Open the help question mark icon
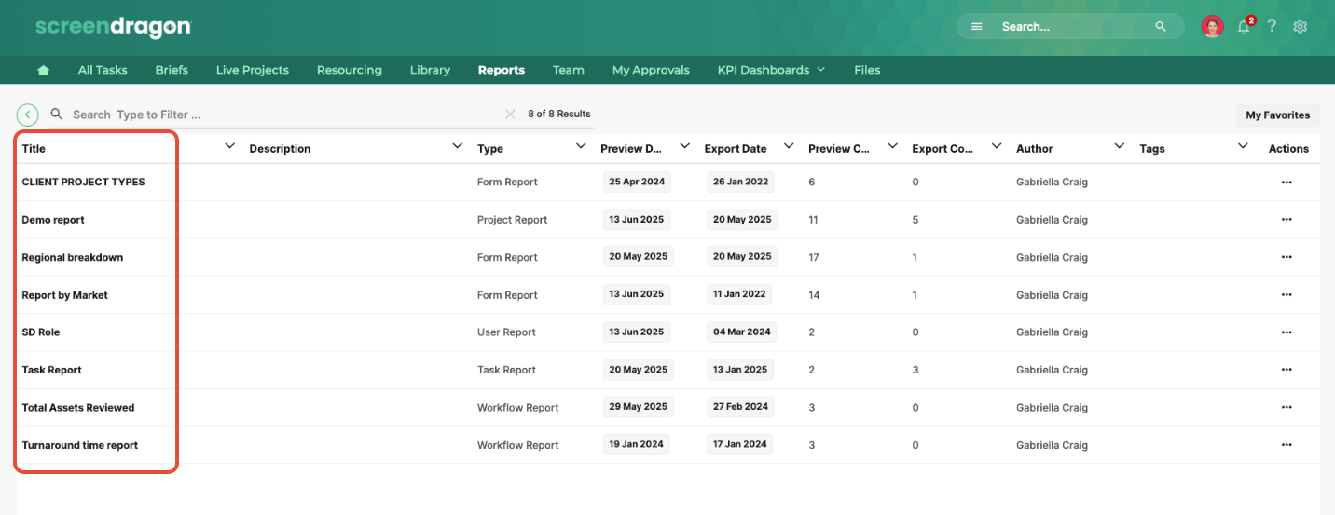This screenshot has height=515, width=1335. (1272, 26)
